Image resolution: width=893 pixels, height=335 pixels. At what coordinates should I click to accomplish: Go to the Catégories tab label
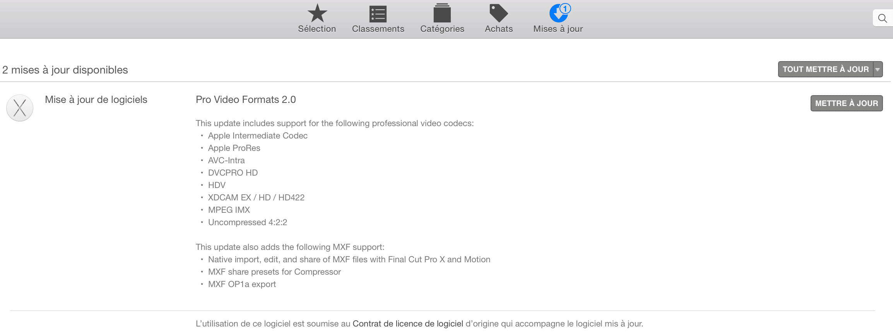(x=442, y=29)
